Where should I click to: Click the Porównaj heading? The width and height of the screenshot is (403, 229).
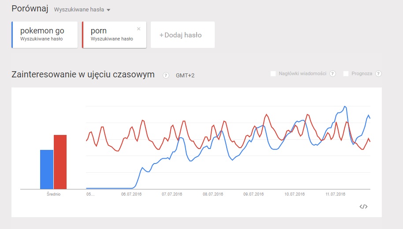coord(30,8)
